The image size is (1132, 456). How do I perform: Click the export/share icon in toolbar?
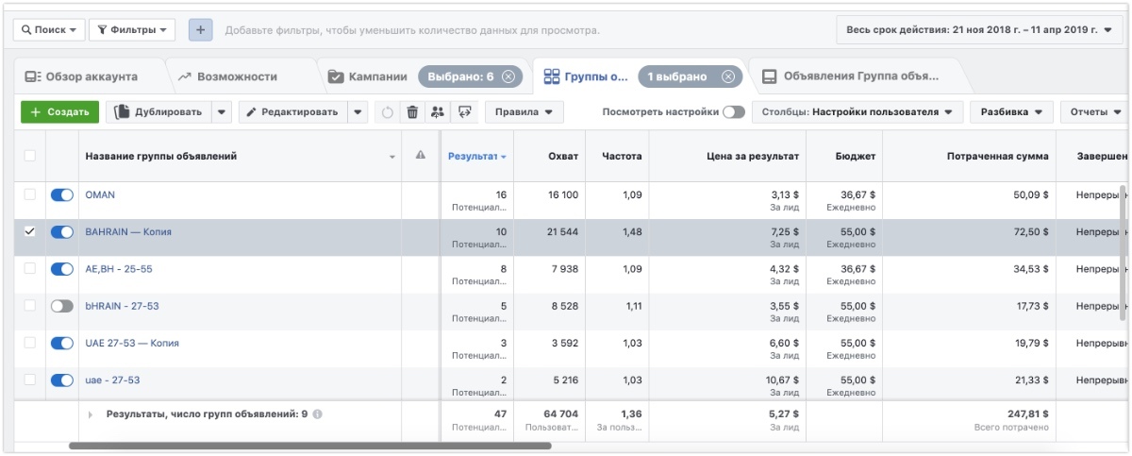(x=463, y=112)
